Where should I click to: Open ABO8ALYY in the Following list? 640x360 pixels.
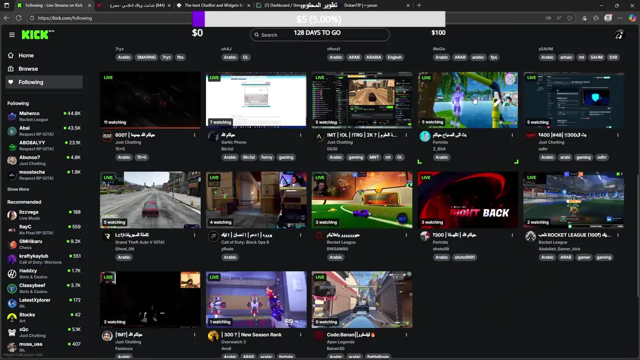tap(44, 145)
